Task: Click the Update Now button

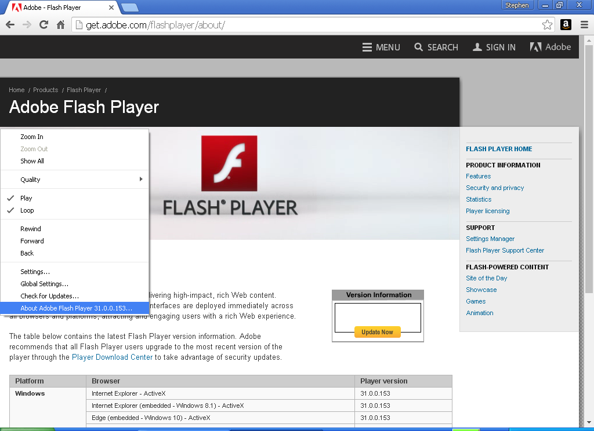Action: (x=377, y=332)
